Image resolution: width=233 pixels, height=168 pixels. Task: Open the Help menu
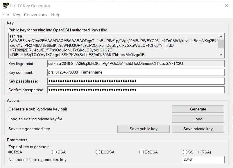tap(56, 15)
